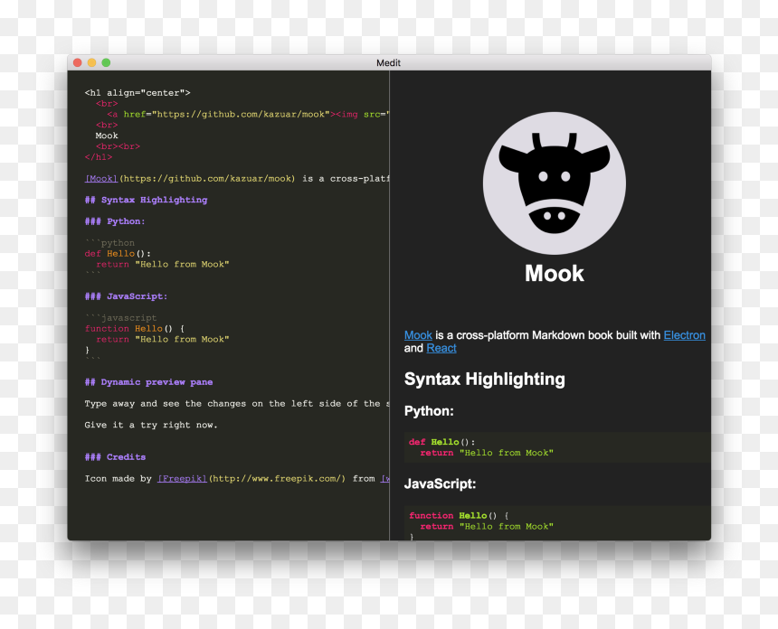Click the Mook cow logo image
The image size is (778, 629).
point(555,183)
